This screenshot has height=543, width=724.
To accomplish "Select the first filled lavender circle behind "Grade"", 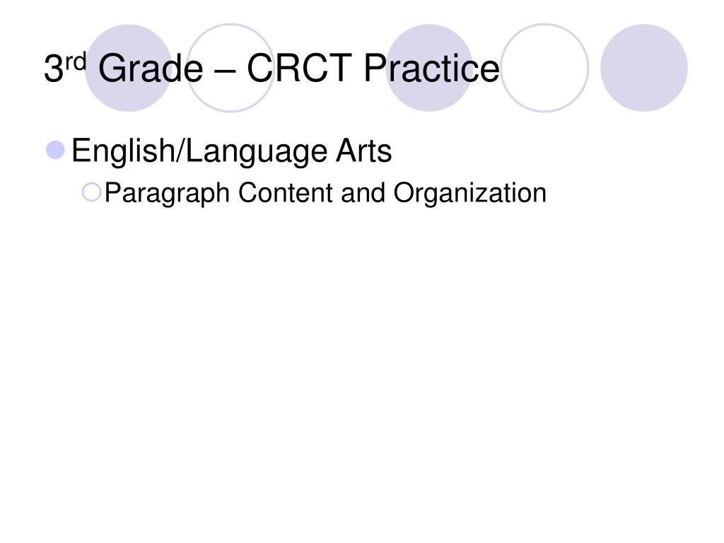I will pyautogui.click(x=129, y=68).
